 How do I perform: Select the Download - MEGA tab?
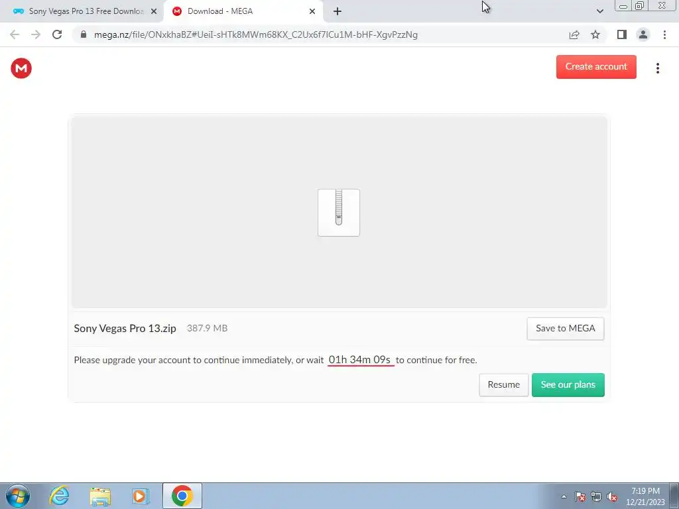[x=243, y=11]
